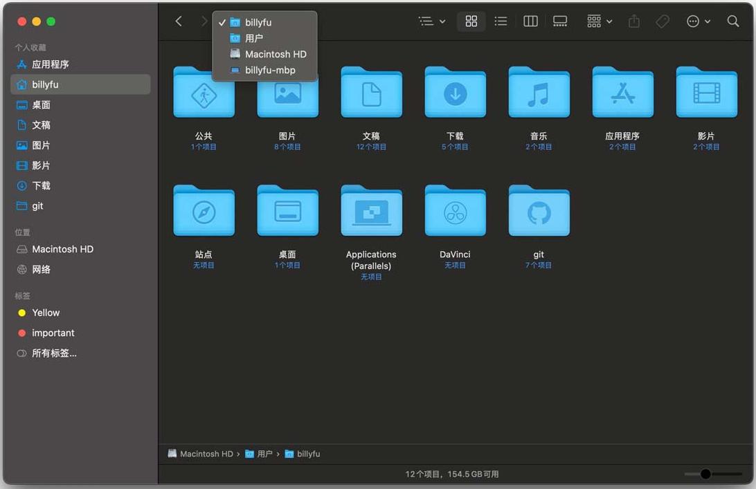The width and height of the screenshot is (756, 489).
Task: Switch to column view
Action: (x=530, y=21)
